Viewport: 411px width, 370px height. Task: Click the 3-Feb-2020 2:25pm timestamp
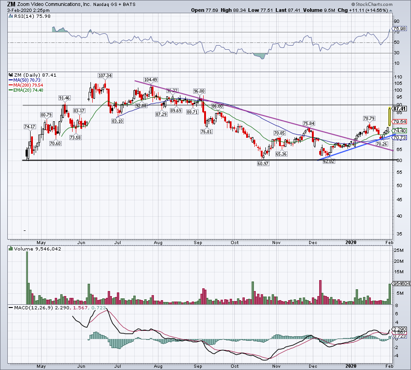tap(28, 10)
